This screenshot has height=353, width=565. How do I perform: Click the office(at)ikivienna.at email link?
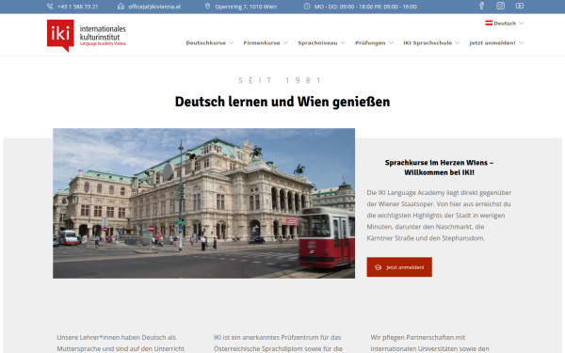154,7
